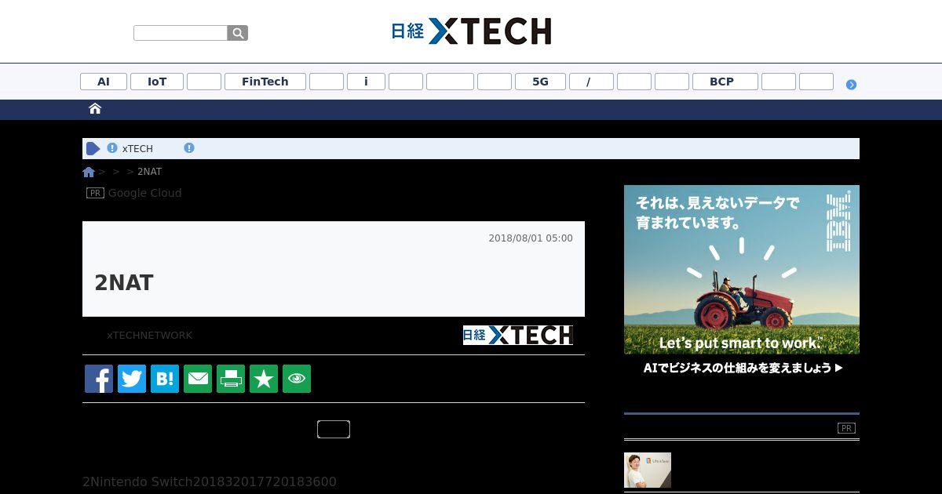
Task: Open the sidebar PR article thumbnail
Action: tap(648, 470)
